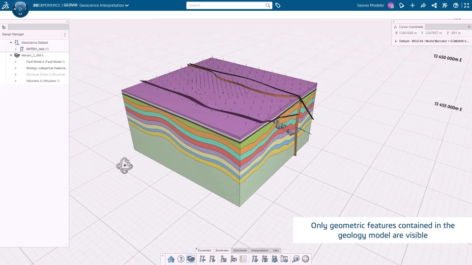Screen dimensions: 472x265
Task: Click the Help icon in the action bar
Action: [181, 259]
